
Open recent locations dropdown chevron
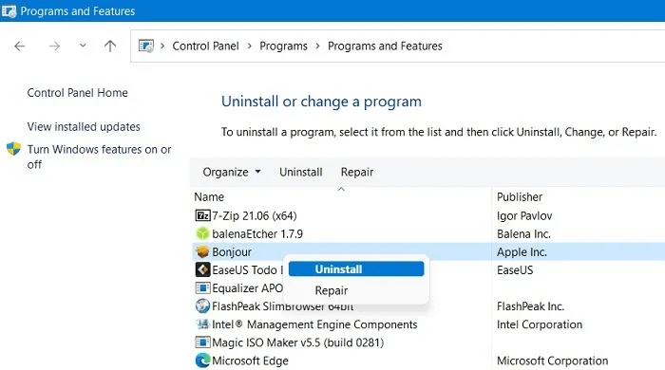pyautogui.click(x=83, y=46)
